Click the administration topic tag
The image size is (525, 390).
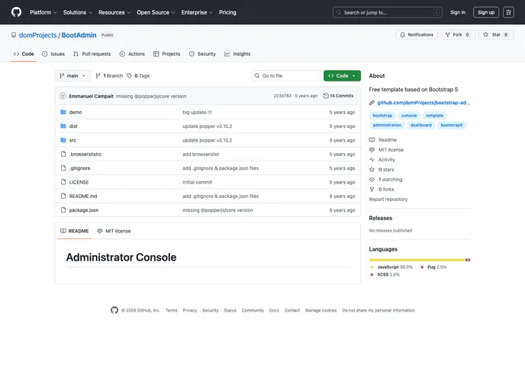[x=387, y=125]
